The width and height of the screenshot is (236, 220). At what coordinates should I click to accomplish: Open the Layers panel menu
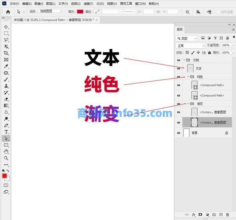[x=233, y=30]
